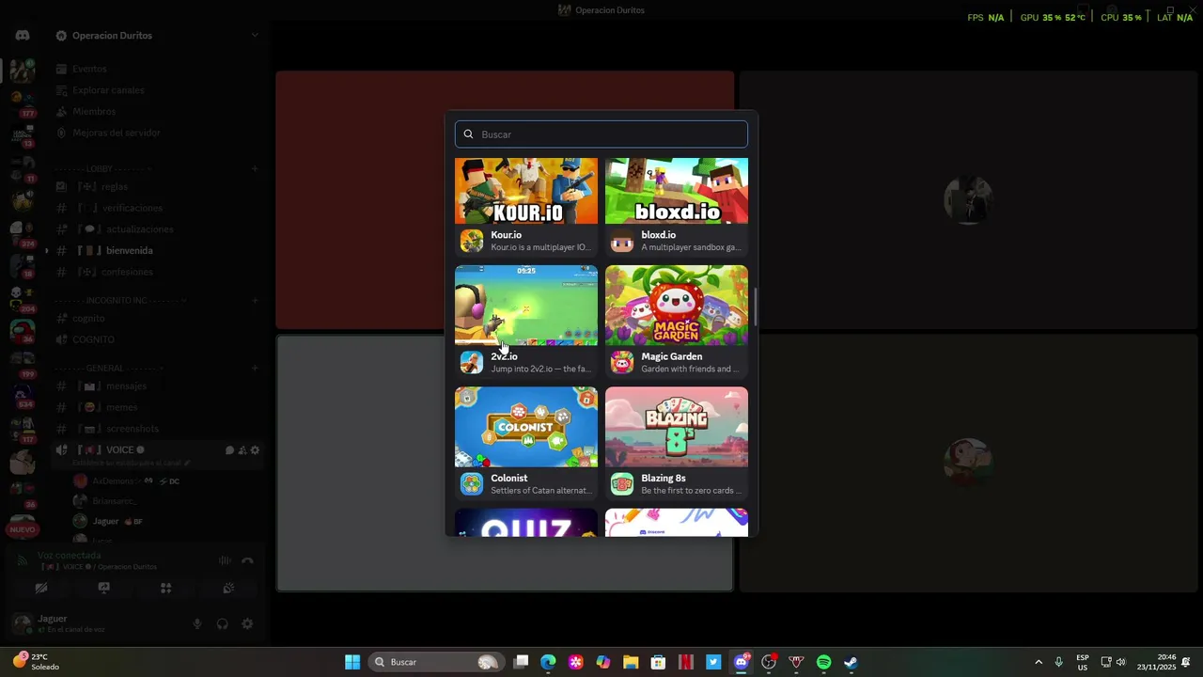Click activity list scrollbar thumb
The height and width of the screenshot is (677, 1203).
point(754,307)
